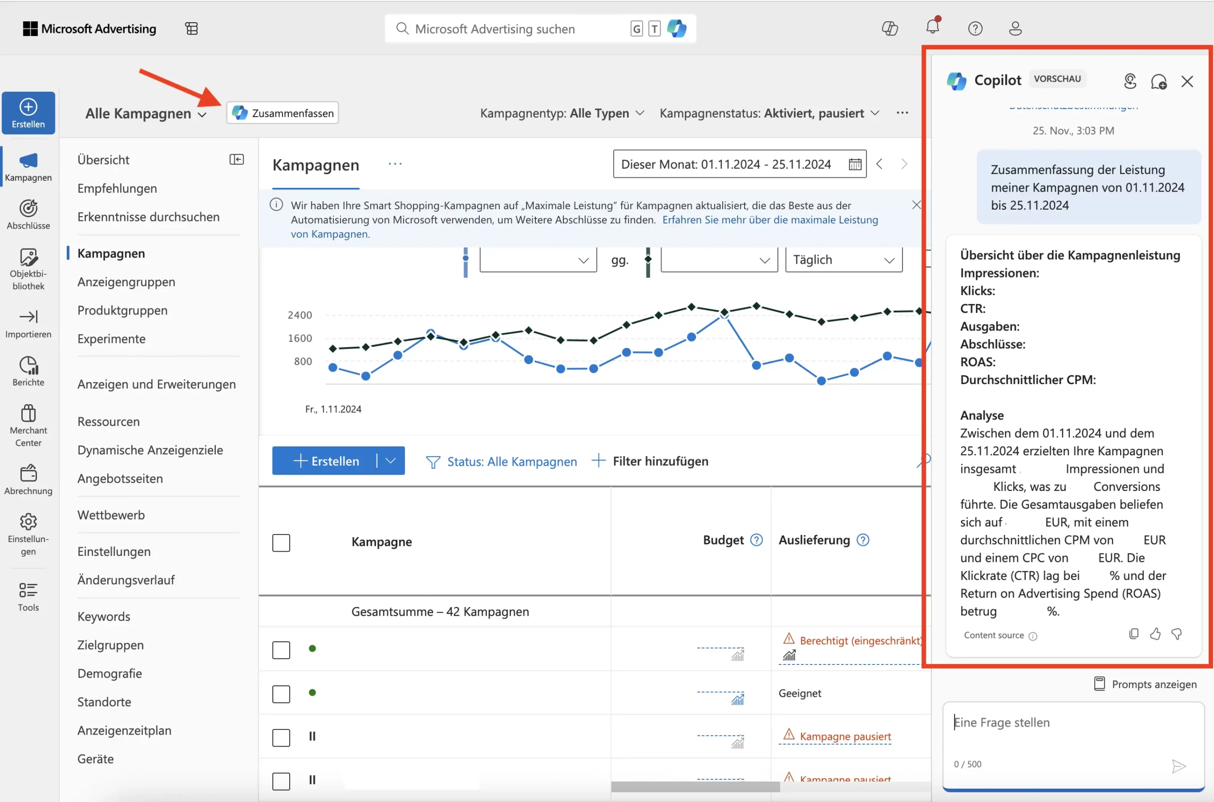Viewport: 1214px width, 802px height.
Task: Click the Importieren arrow icon
Action: coord(28,317)
